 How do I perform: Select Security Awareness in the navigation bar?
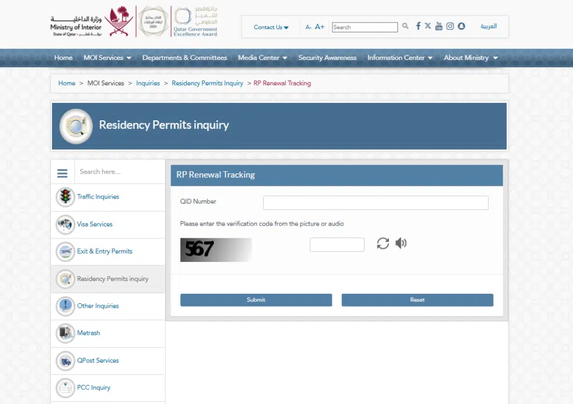pos(328,58)
